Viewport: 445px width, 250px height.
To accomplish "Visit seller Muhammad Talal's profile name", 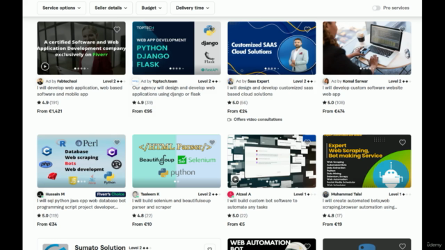I will [x=346, y=194].
